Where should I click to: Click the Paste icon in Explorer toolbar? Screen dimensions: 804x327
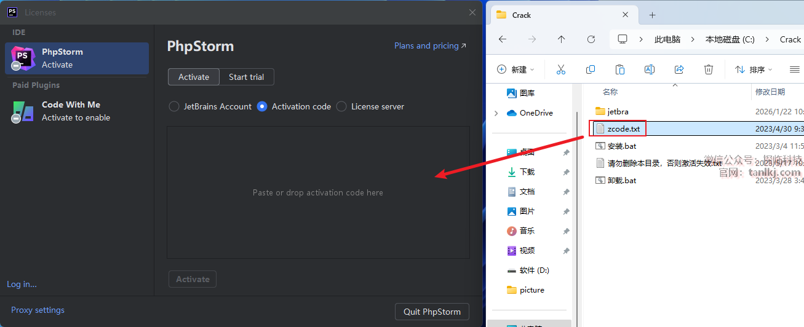coord(620,69)
